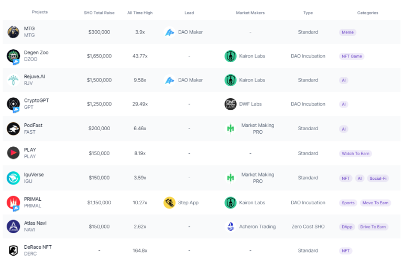Screen dimensions: 405x266
Task: Click the NFT tag in IguVerse row
Action: [346, 178]
